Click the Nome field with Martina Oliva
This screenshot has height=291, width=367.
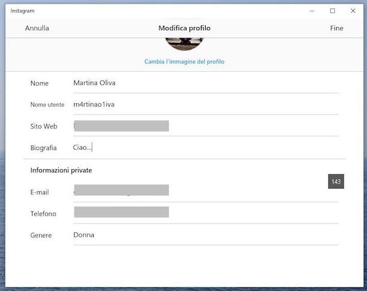(x=205, y=83)
